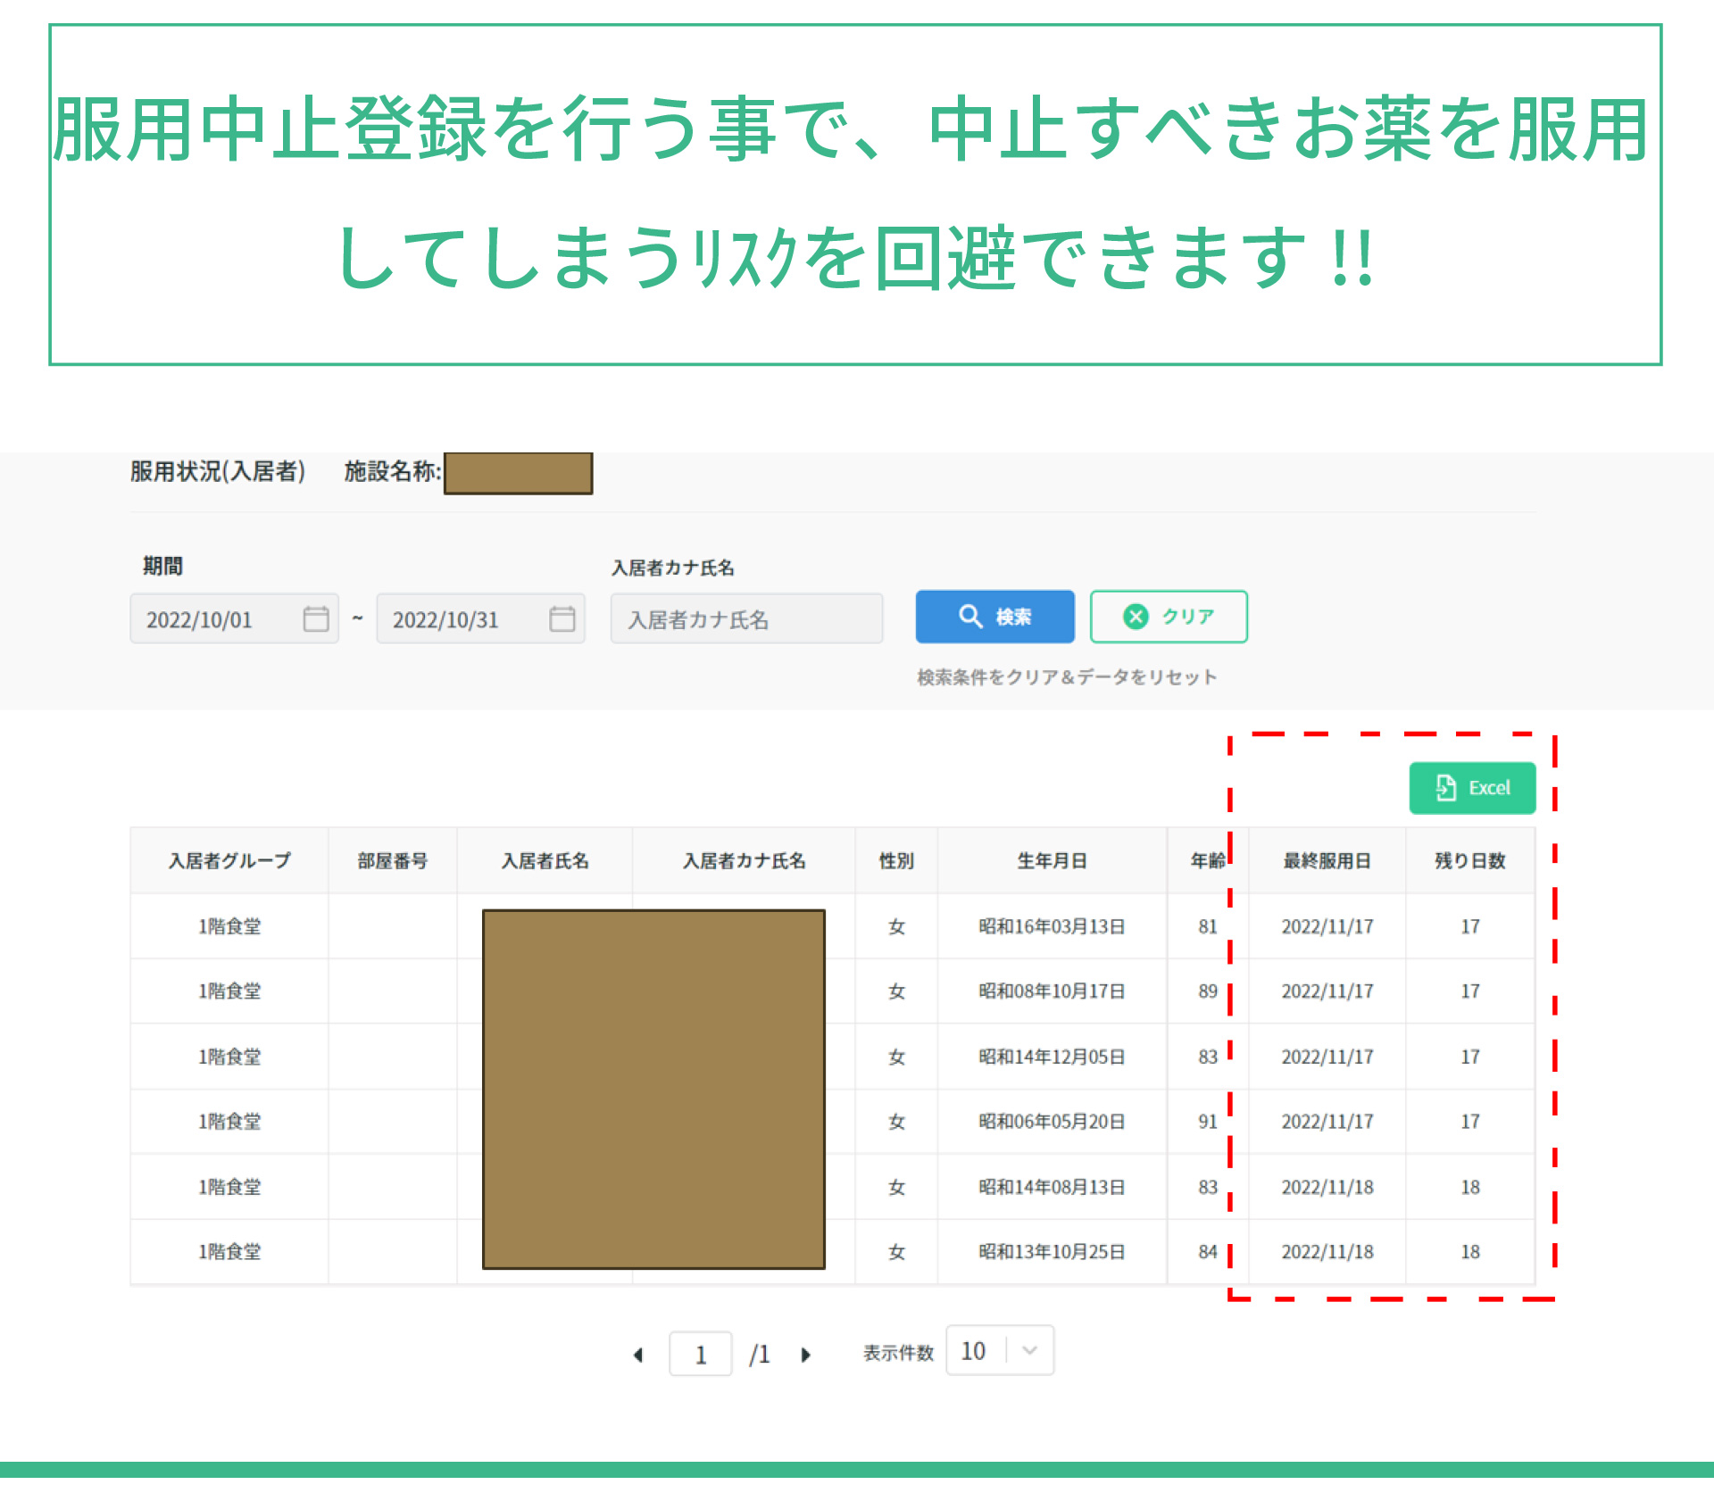
Task: Click the clear X circle icon
Action: (1136, 616)
